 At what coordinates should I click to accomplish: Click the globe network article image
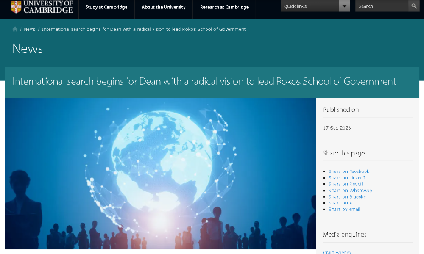(x=160, y=174)
